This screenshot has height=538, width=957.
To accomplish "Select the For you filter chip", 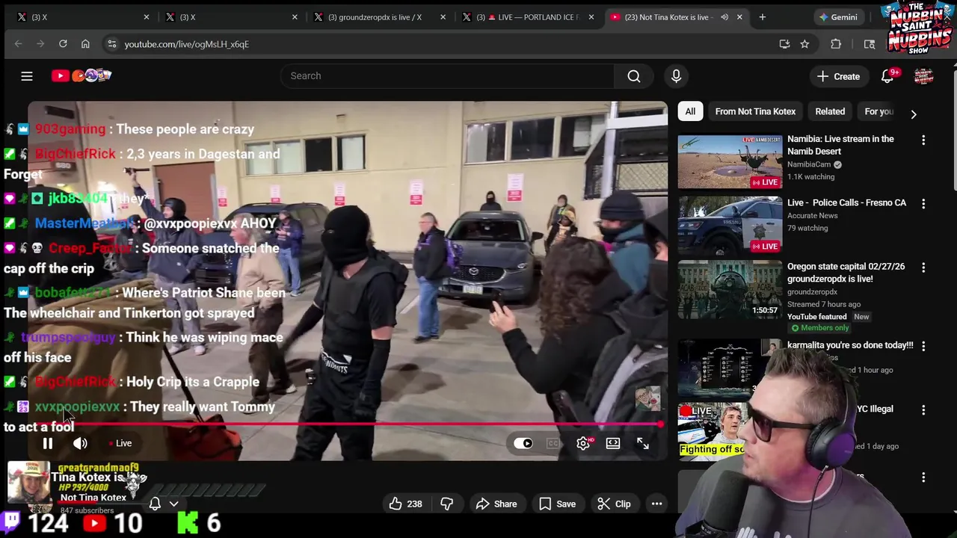I will point(878,112).
